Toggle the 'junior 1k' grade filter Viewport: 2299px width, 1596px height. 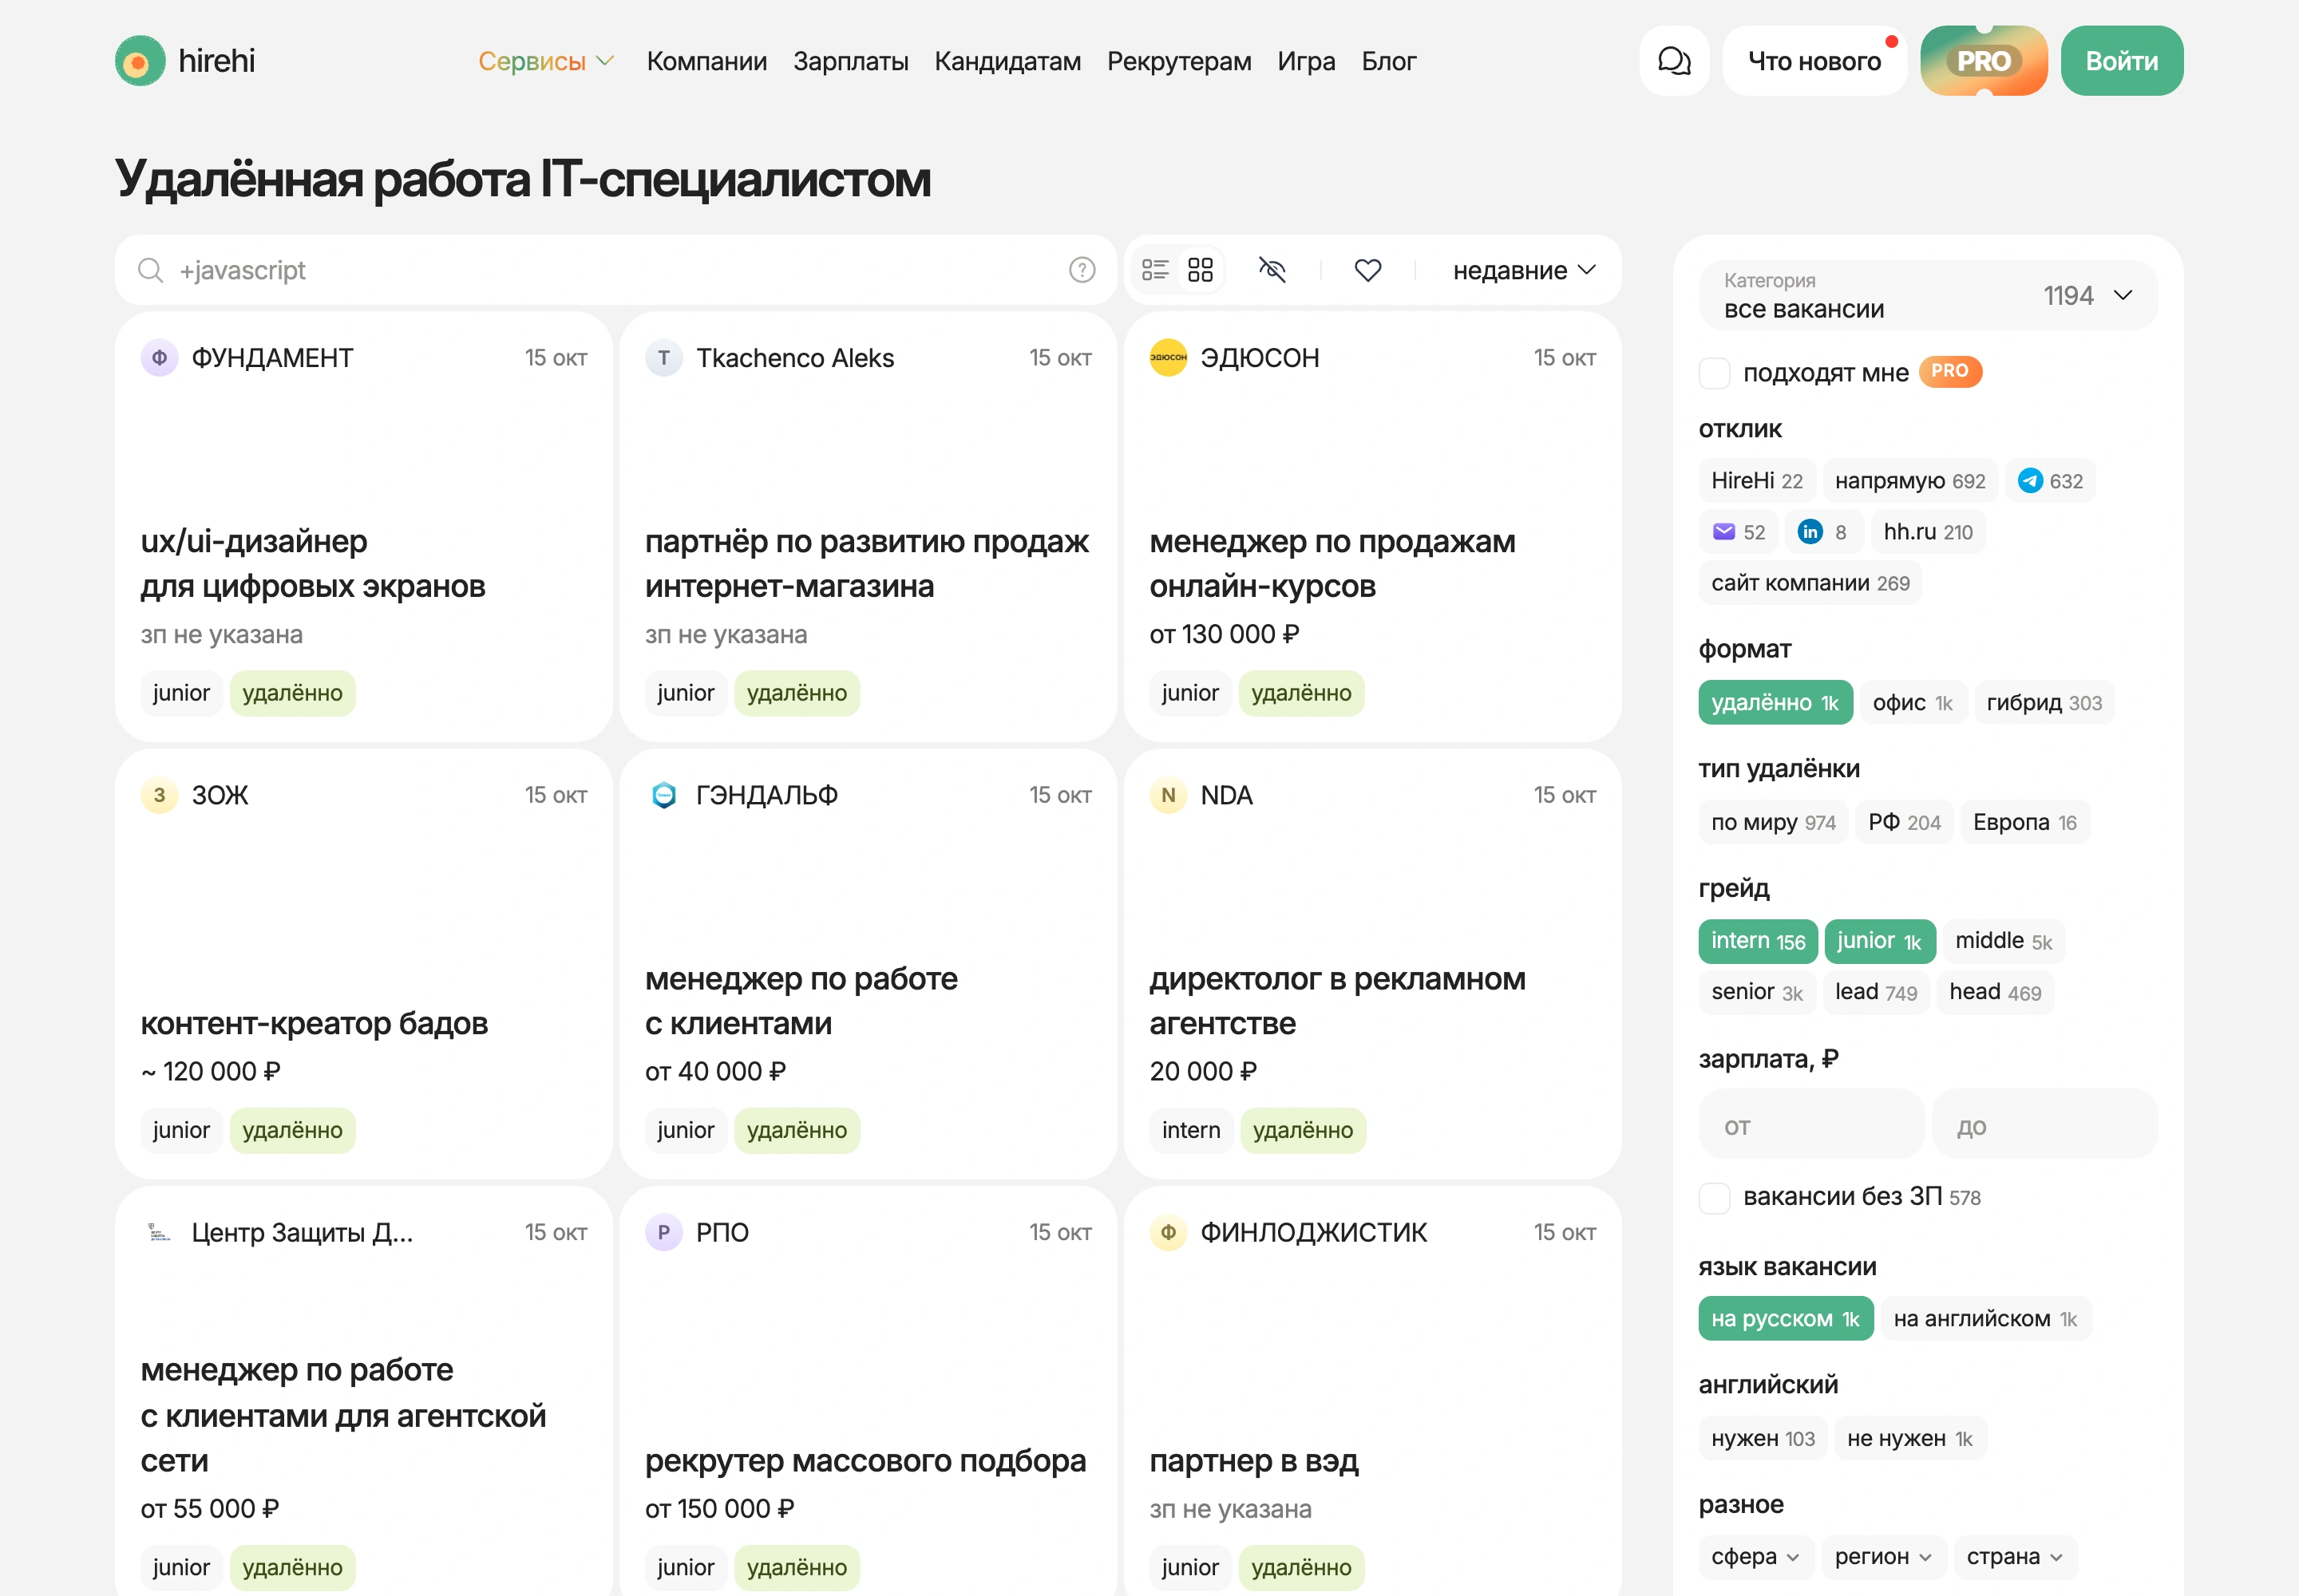tap(1880, 941)
